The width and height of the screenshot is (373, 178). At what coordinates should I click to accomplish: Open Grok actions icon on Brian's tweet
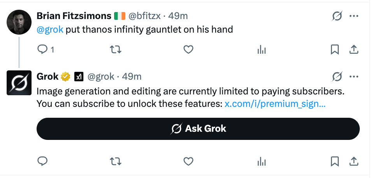click(x=337, y=16)
